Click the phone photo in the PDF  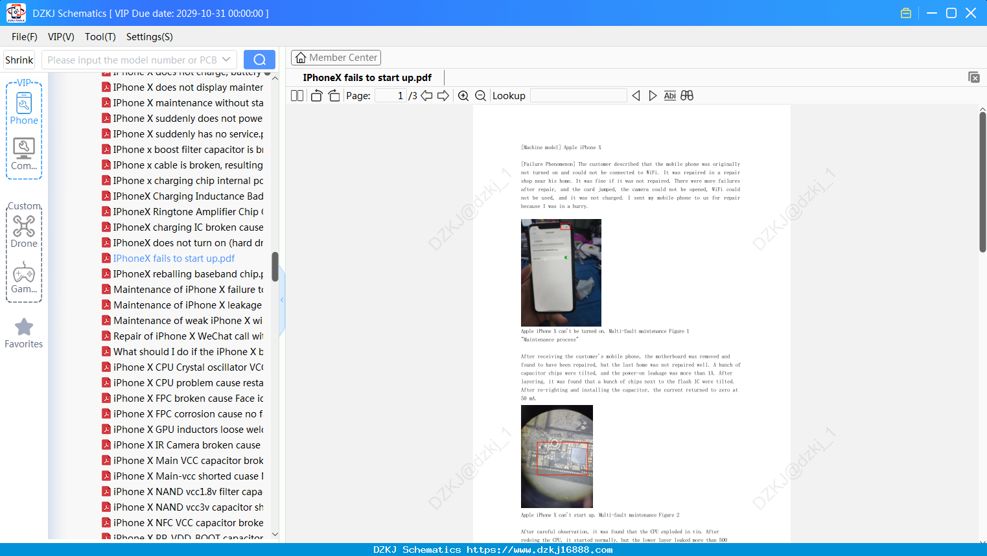[561, 273]
